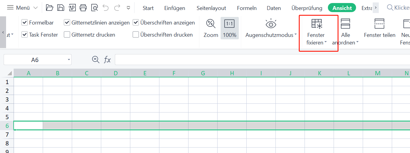Click the Open folder icon
The width and height of the screenshot is (410, 153).
pos(50,8)
